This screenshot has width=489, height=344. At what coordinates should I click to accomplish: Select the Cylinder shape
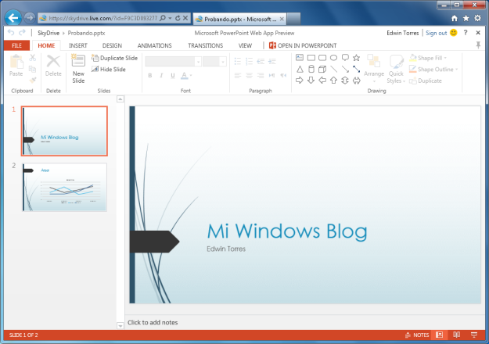tap(311, 69)
